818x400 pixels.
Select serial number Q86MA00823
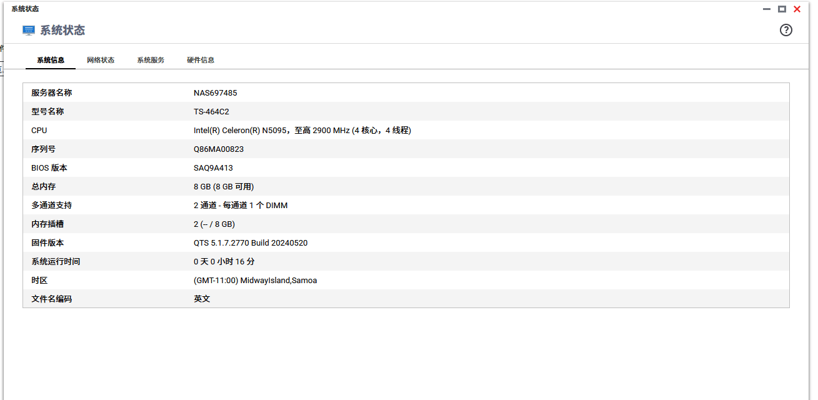click(219, 149)
